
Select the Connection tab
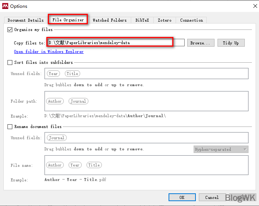pos(191,20)
